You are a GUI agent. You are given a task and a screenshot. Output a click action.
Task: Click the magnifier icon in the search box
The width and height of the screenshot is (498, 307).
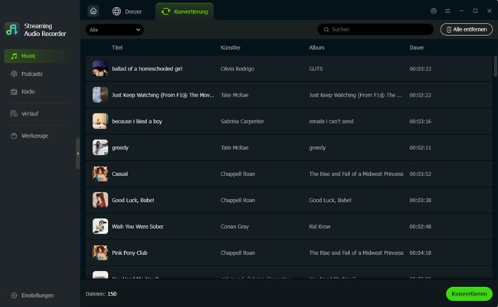point(326,30)
